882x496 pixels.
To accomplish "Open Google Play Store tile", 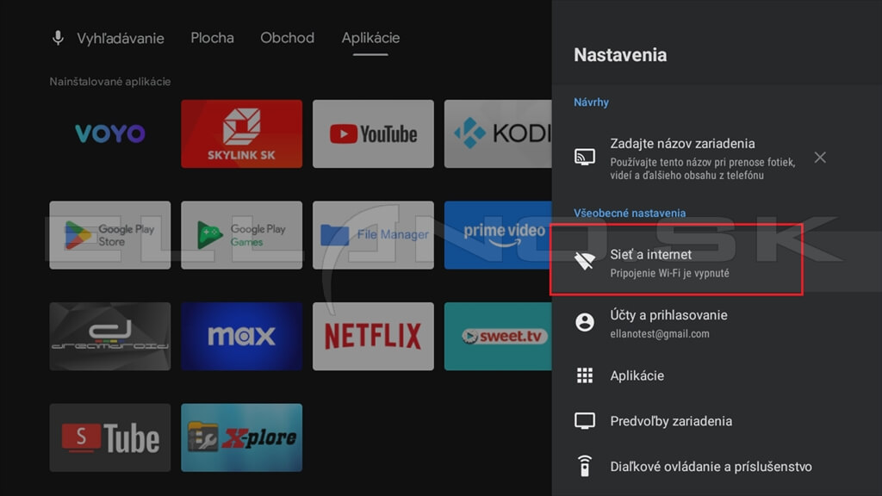I will pyautogui.click(x=109, y=235).
